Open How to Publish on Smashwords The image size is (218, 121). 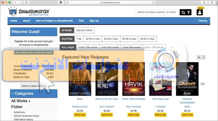[x=54, y=21]
